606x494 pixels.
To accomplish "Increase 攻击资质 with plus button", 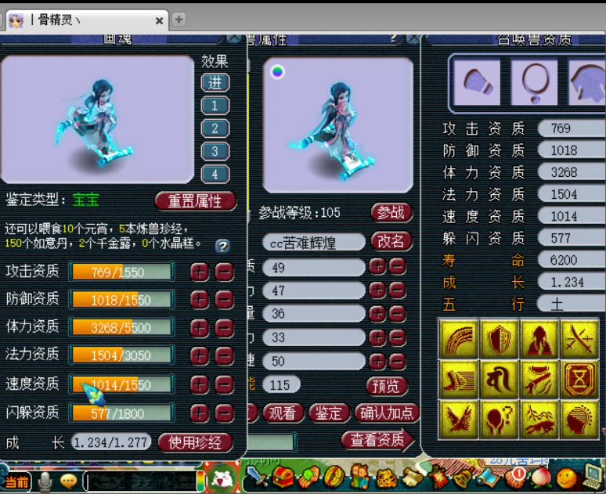I will click(200, 272).
